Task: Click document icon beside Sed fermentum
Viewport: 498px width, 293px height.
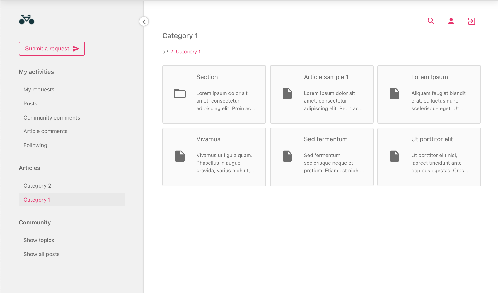Action: (287, 156)
